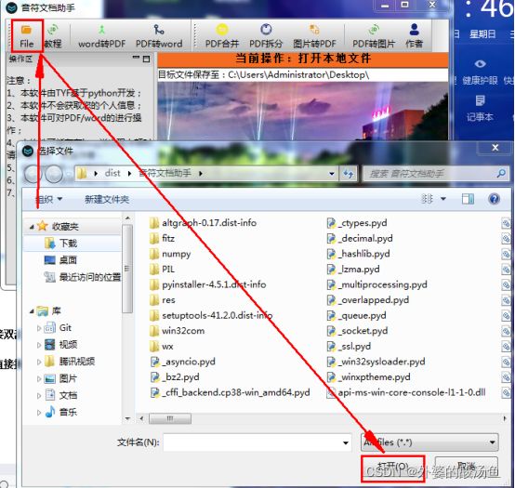The height and width of the screenshot is (488, 515).
Task: Choose the 图片转PDF tool
Action: tap(314, 36)
